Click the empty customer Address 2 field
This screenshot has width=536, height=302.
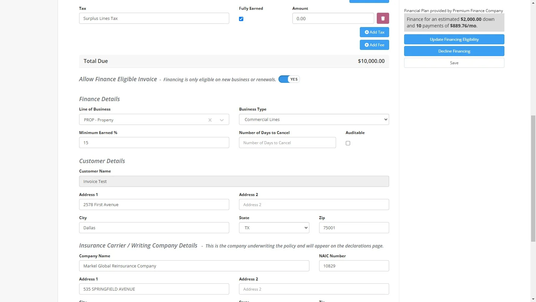pyautogui.click(x=314, y=204)
